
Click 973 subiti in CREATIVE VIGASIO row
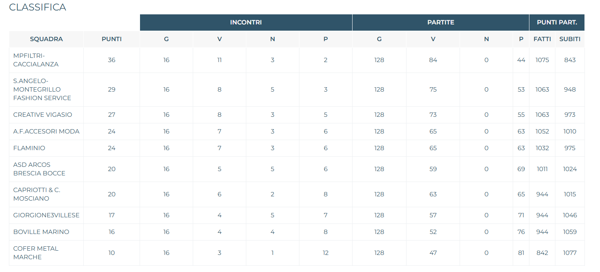point(570,115)
